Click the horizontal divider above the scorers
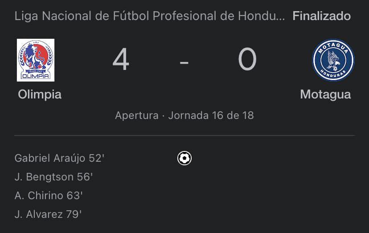Screen dimensions: 369x233 coord(184,135)
